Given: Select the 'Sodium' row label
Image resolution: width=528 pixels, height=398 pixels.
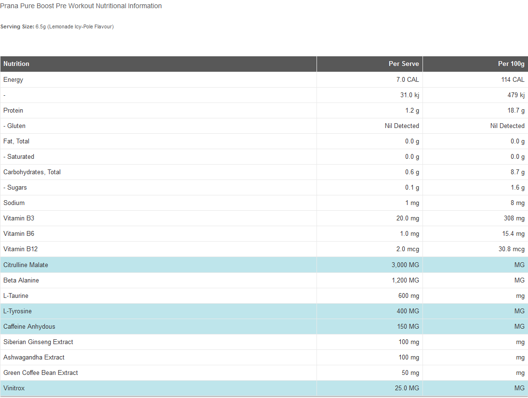Looking at the screenshot, I should click(14, 203).
